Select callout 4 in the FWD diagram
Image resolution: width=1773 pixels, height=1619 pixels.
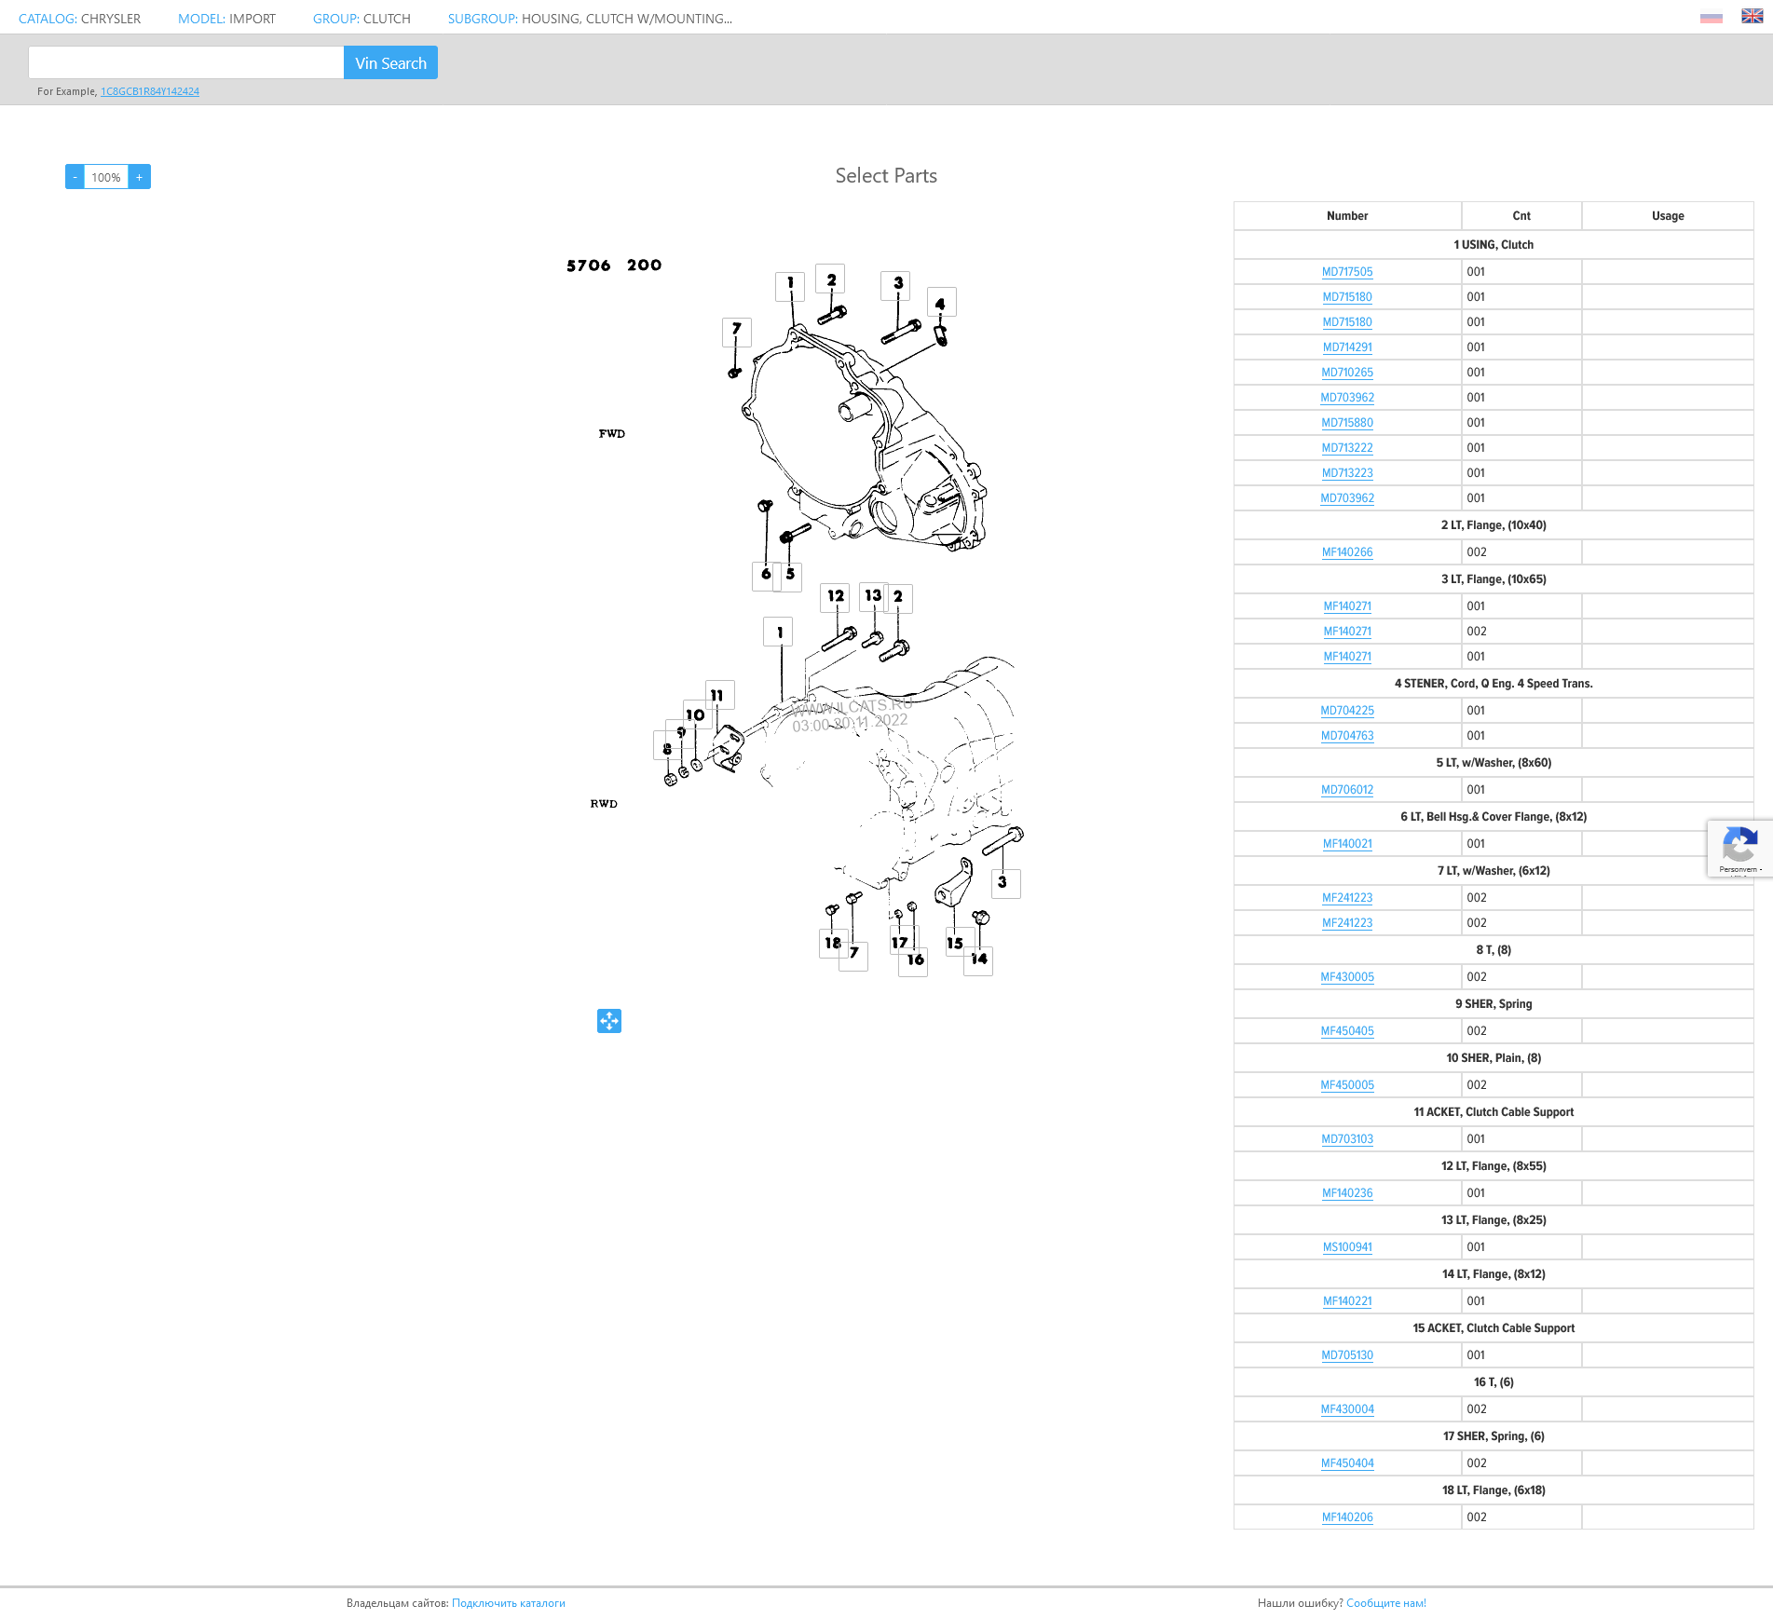(941, 303)
